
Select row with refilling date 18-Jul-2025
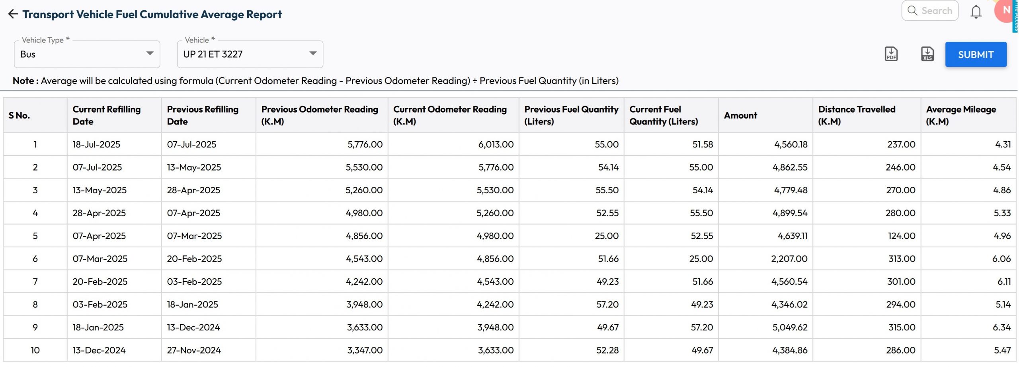[x=96, y=144]
